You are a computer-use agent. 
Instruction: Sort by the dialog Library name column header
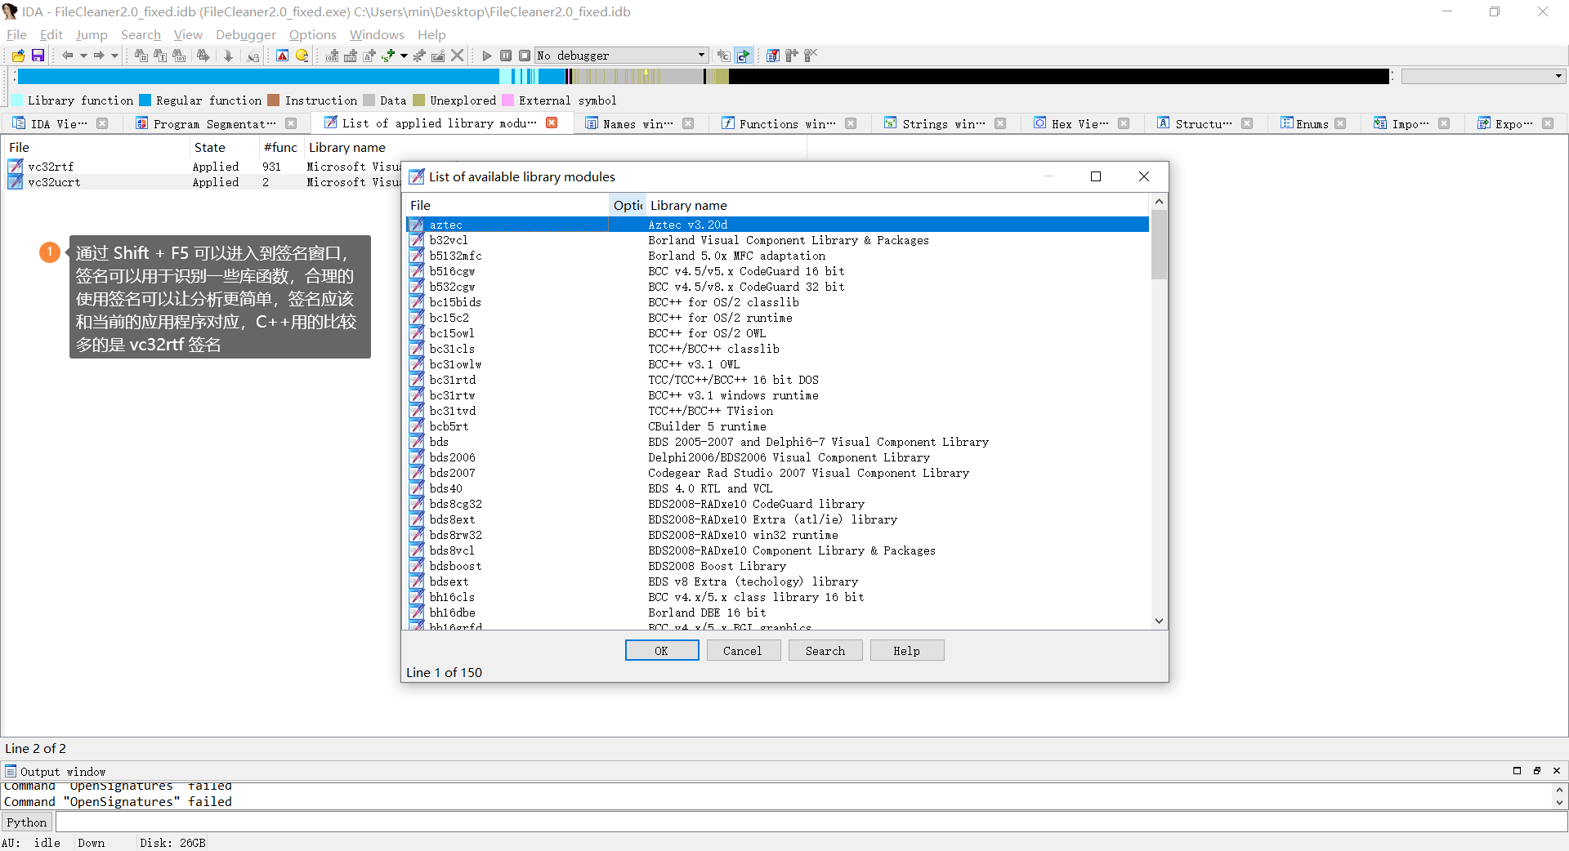[897, 205]
